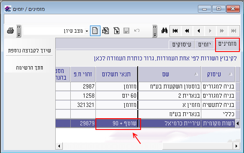Click the חתך הרשימה button

[29, 67]
